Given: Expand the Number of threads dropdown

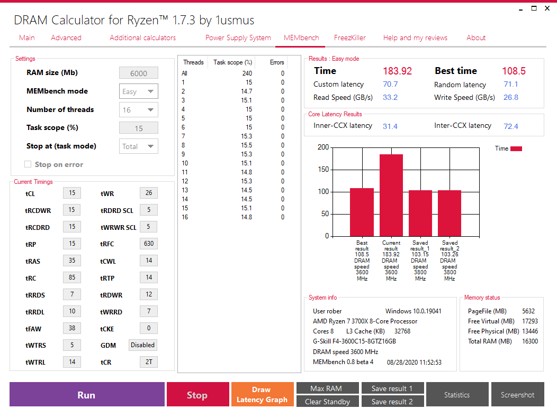Looking at the screenshot, I should point(139,110).
